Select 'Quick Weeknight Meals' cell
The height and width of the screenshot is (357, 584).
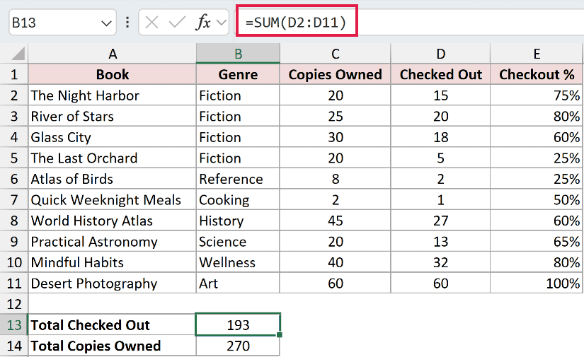(x=112, y=199)
